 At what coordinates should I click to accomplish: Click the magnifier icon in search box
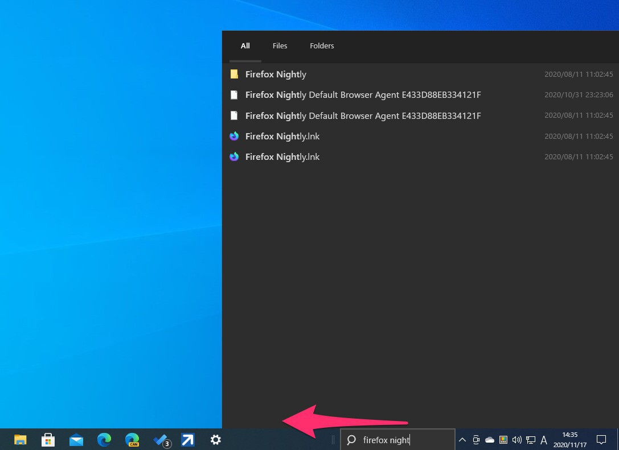351,440
